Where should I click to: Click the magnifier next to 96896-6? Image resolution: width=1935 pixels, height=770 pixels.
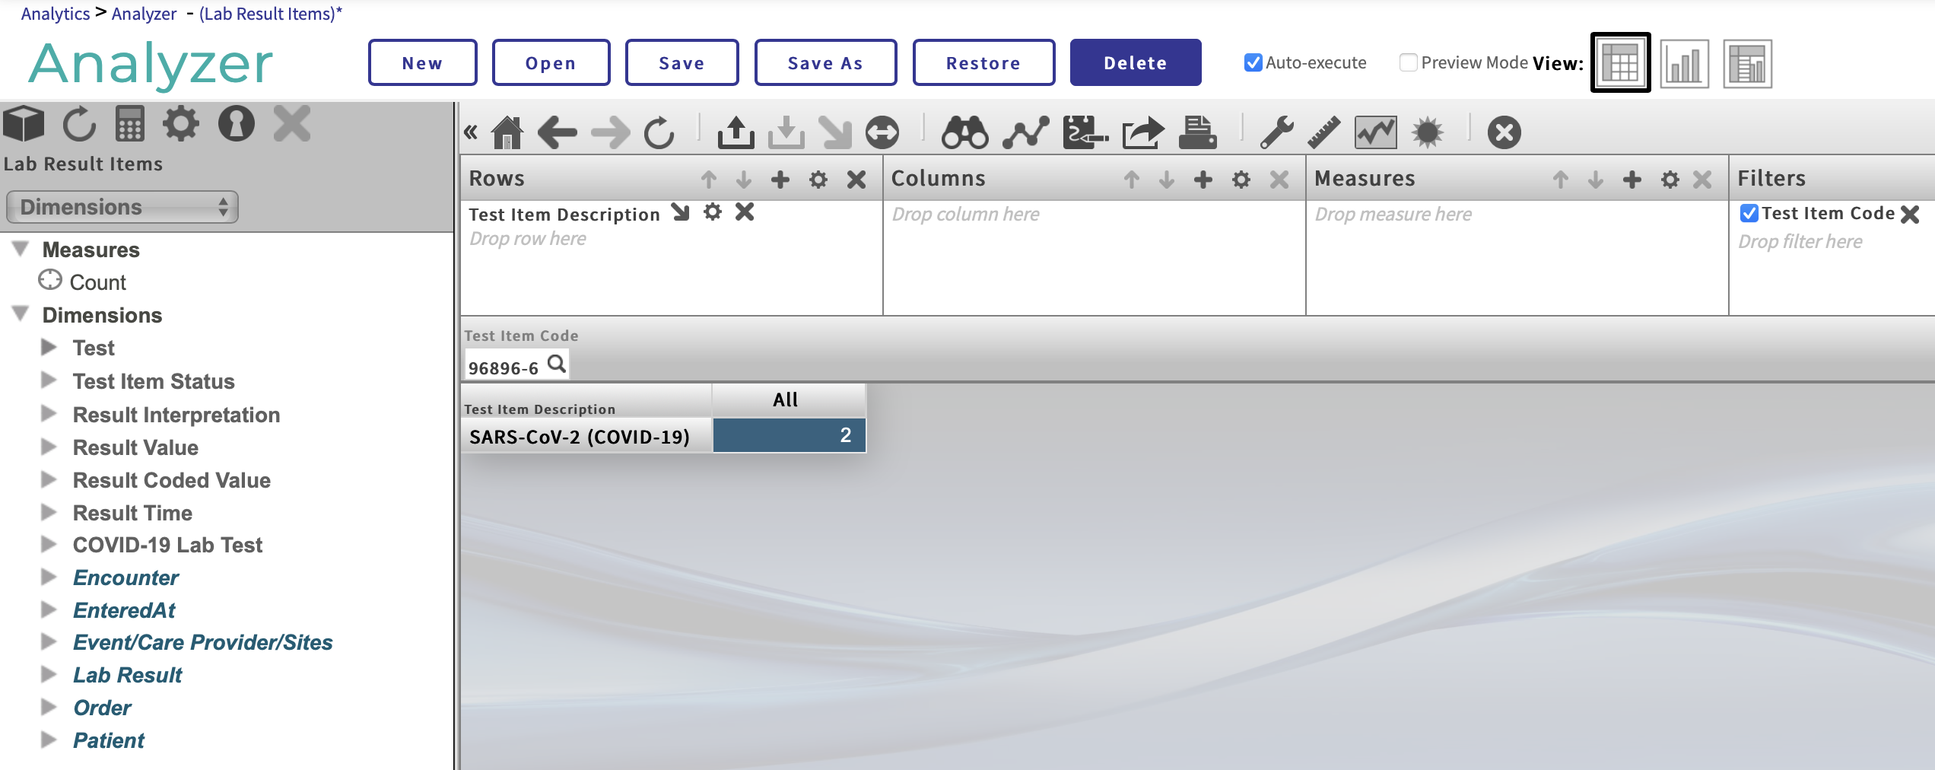[x=557, y=364]
